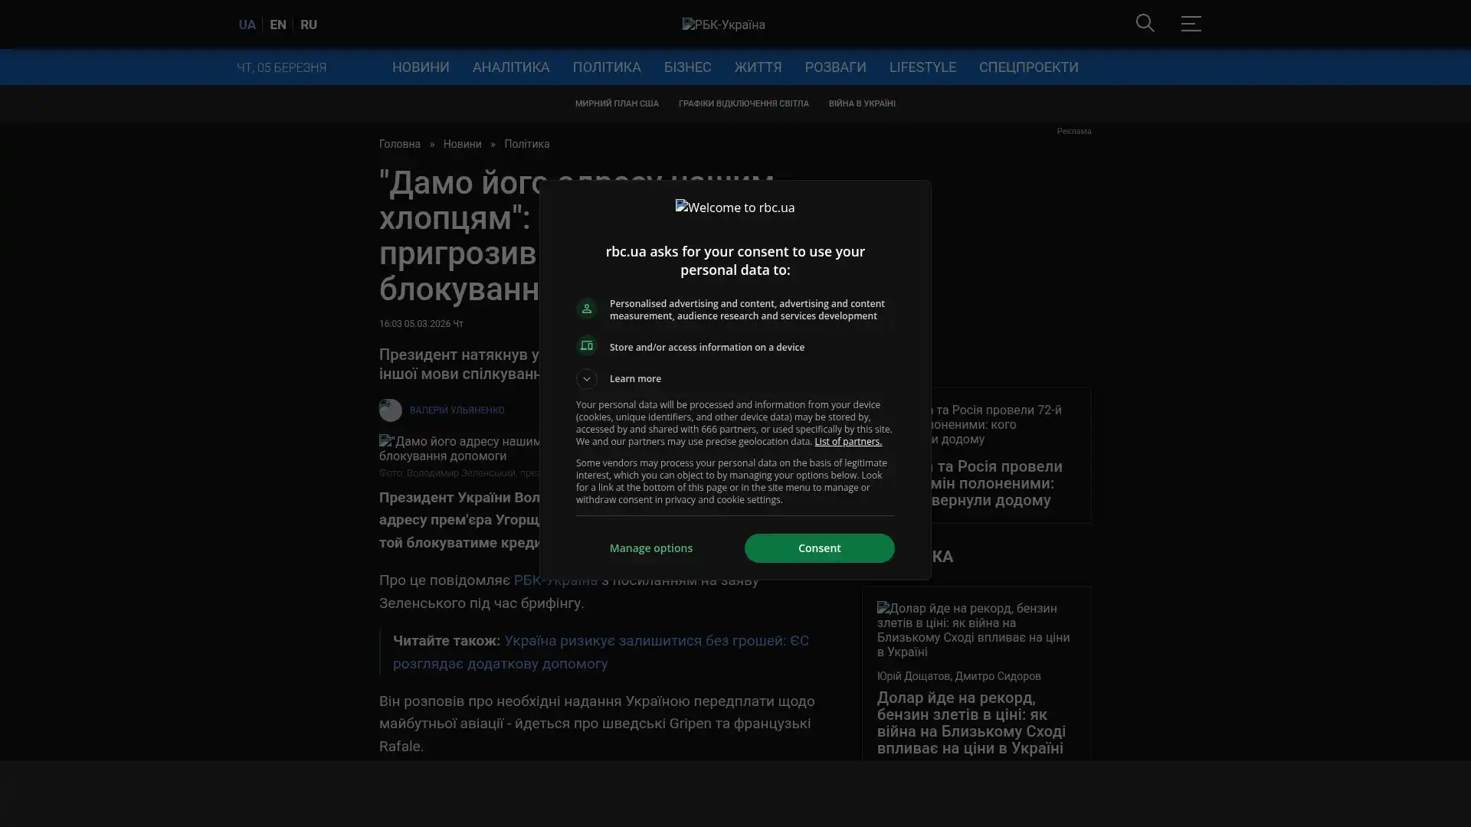Expand the Learn more chevron

click(586, 379)
